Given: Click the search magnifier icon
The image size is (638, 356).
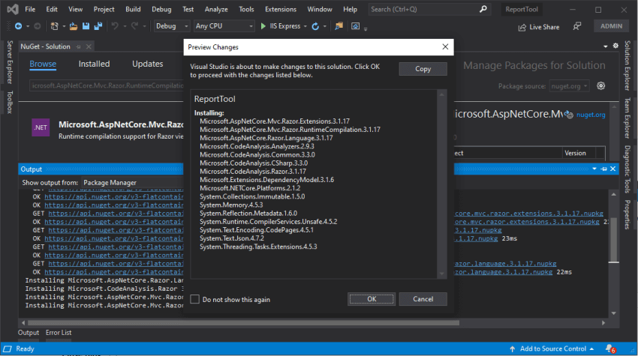Looking at the screenshot, I should [483, 9].
